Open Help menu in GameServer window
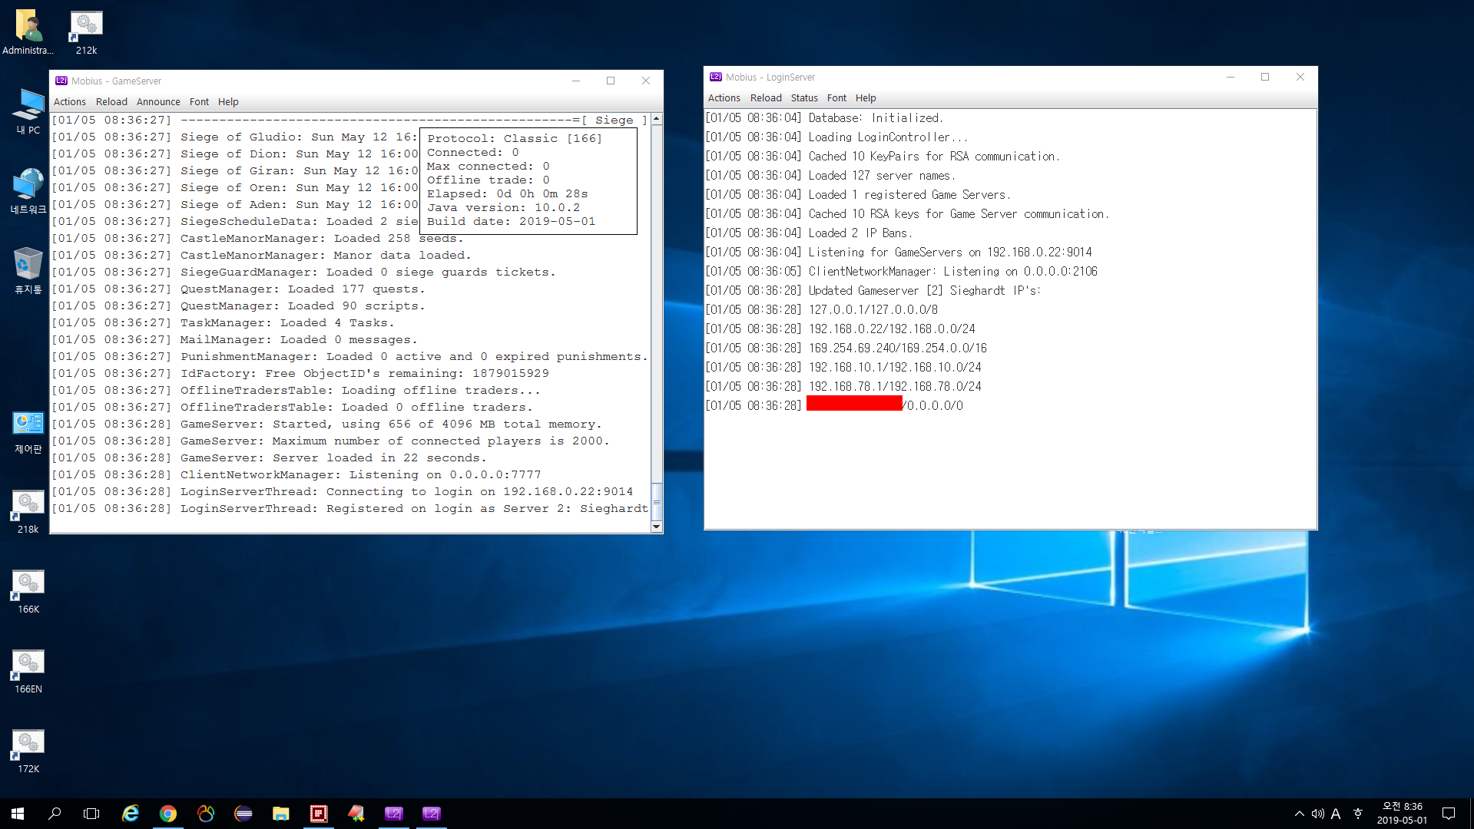Viewport: 1474px width, 829px height. (228, 101)
